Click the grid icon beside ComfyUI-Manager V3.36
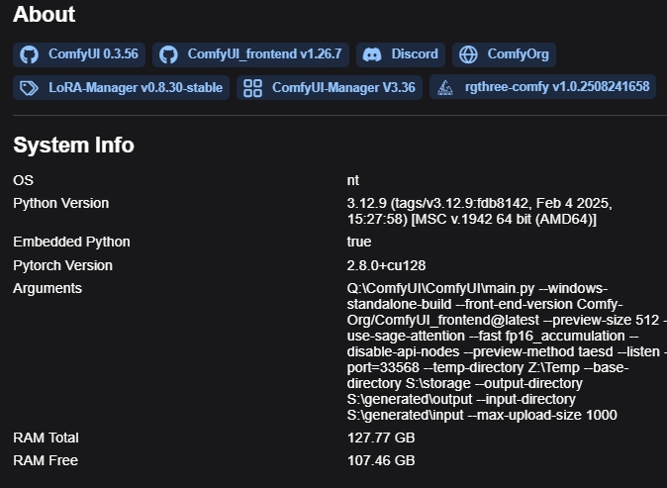This screenshot has width=667, height=488. point(252,88)
